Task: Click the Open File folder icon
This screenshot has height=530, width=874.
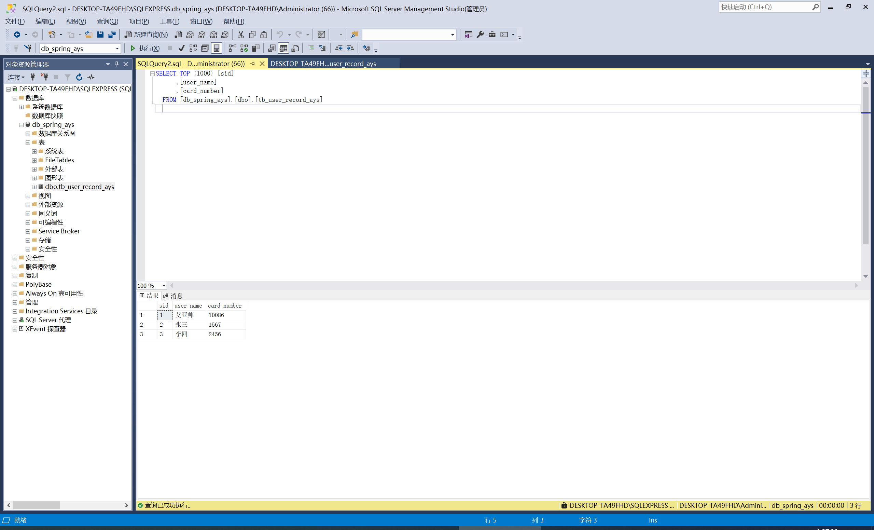Action: coord(89,35)
